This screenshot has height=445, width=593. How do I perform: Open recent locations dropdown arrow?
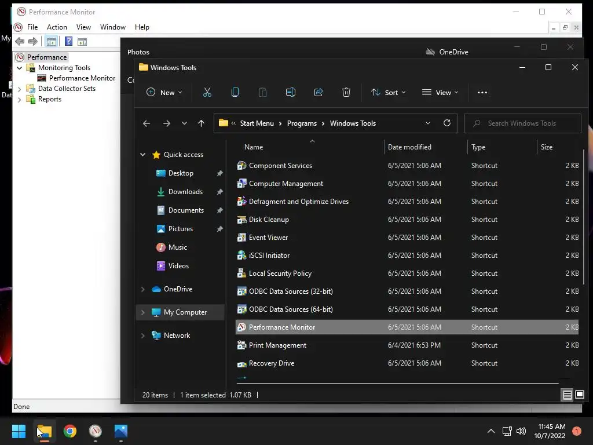pos(184,123)
